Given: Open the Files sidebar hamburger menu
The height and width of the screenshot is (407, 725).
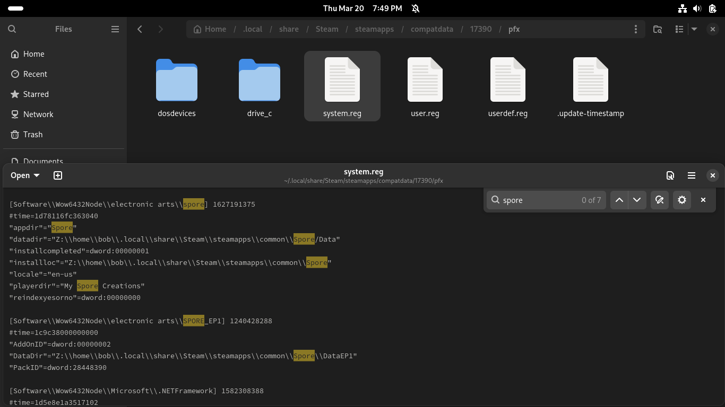Looking at the screenshot, I should click(115, 29).
